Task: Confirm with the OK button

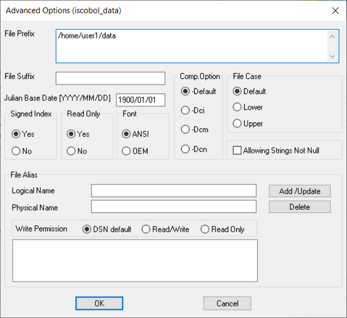Action: click(99, 304)
